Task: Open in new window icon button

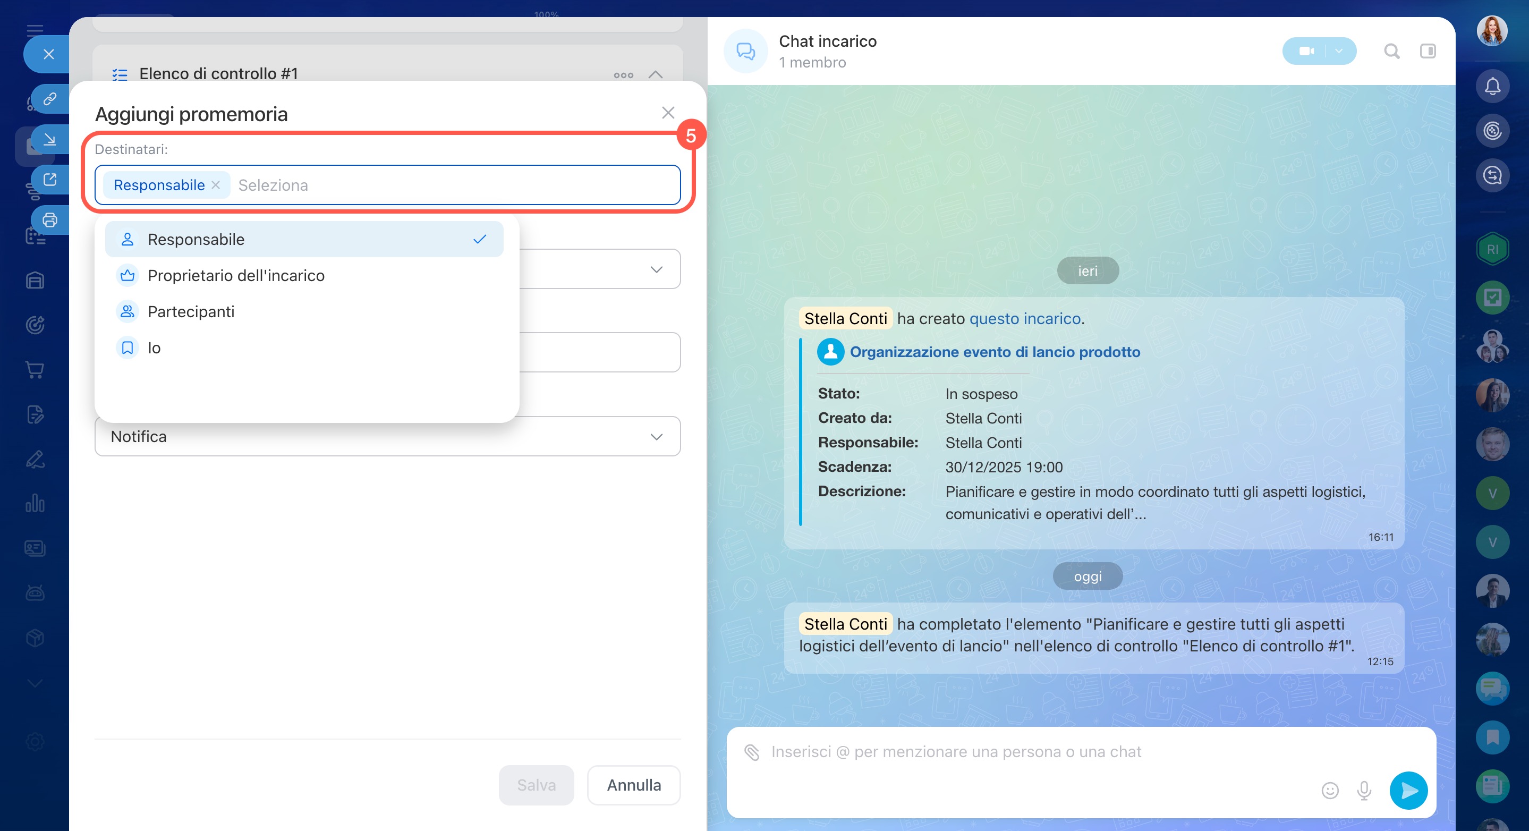Action: [50, 179]
